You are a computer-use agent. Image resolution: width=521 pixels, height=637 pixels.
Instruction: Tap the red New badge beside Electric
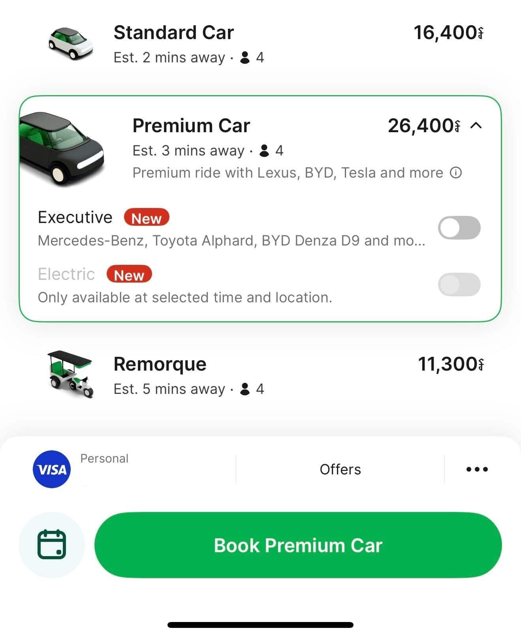pyautogui.click(x=129, y=275)
